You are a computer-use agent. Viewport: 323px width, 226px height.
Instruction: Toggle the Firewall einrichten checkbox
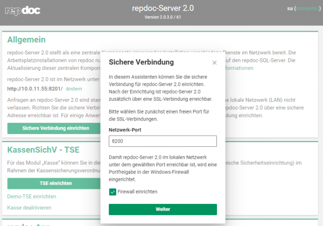click(113, 192)
